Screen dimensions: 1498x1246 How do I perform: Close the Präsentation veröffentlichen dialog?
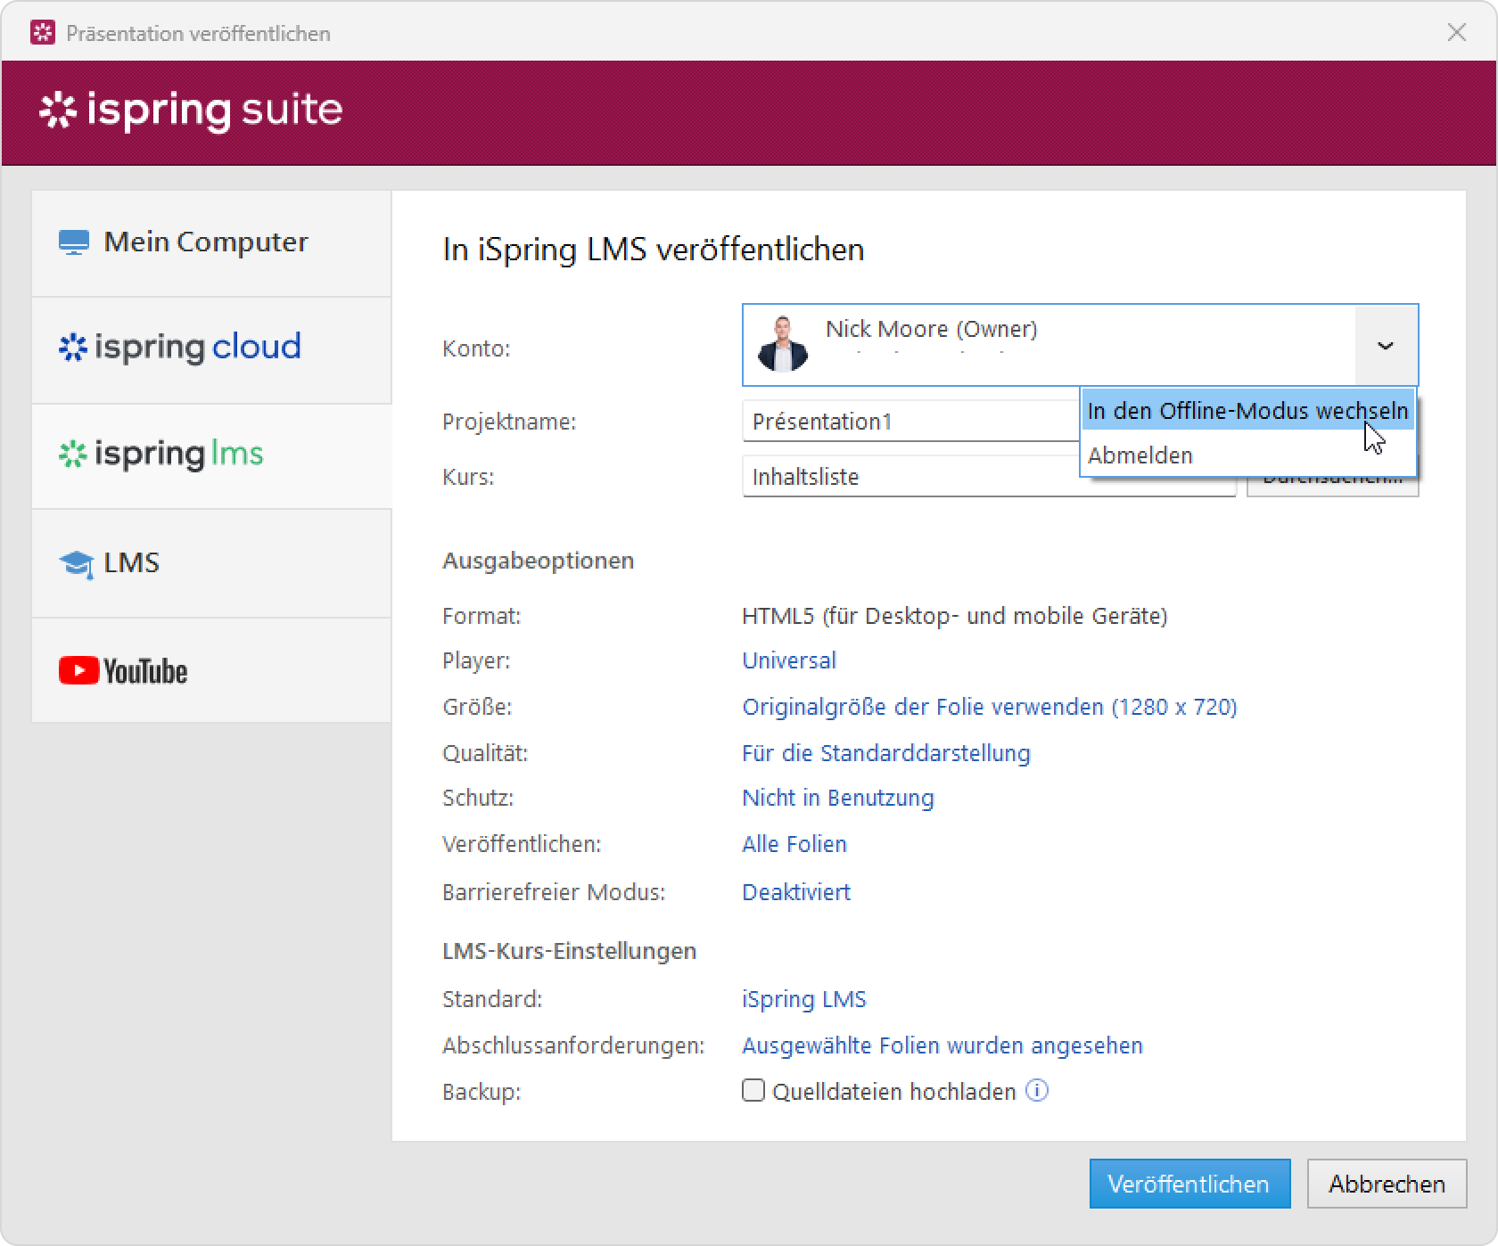coord(1457,33)
